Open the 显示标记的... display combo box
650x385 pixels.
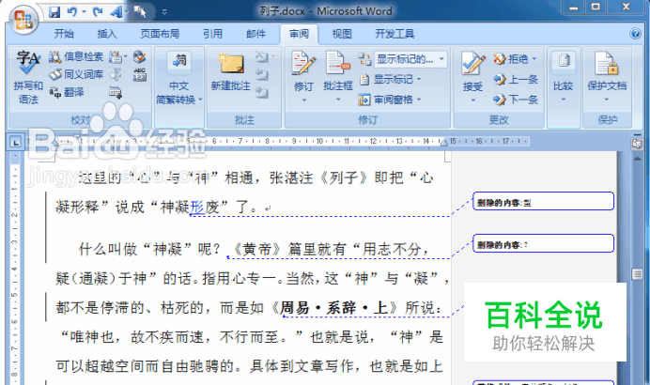[410, 59]
